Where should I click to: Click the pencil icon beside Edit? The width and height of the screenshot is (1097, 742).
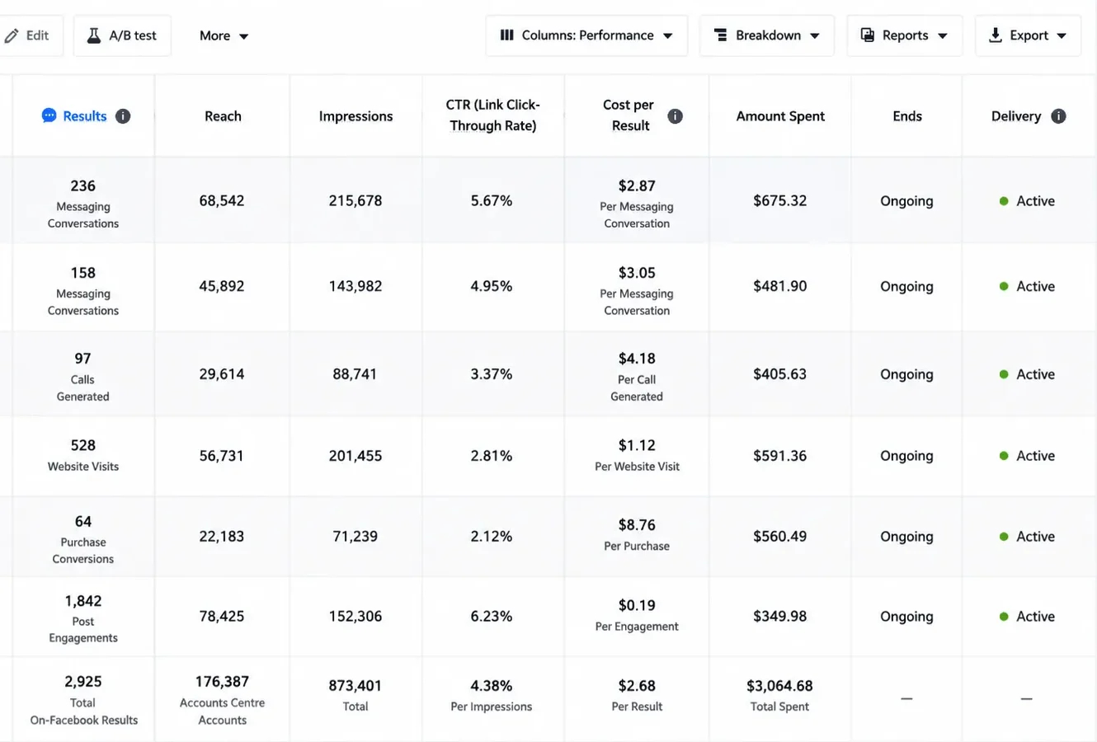pyautogui.click(x=12, y=35)
